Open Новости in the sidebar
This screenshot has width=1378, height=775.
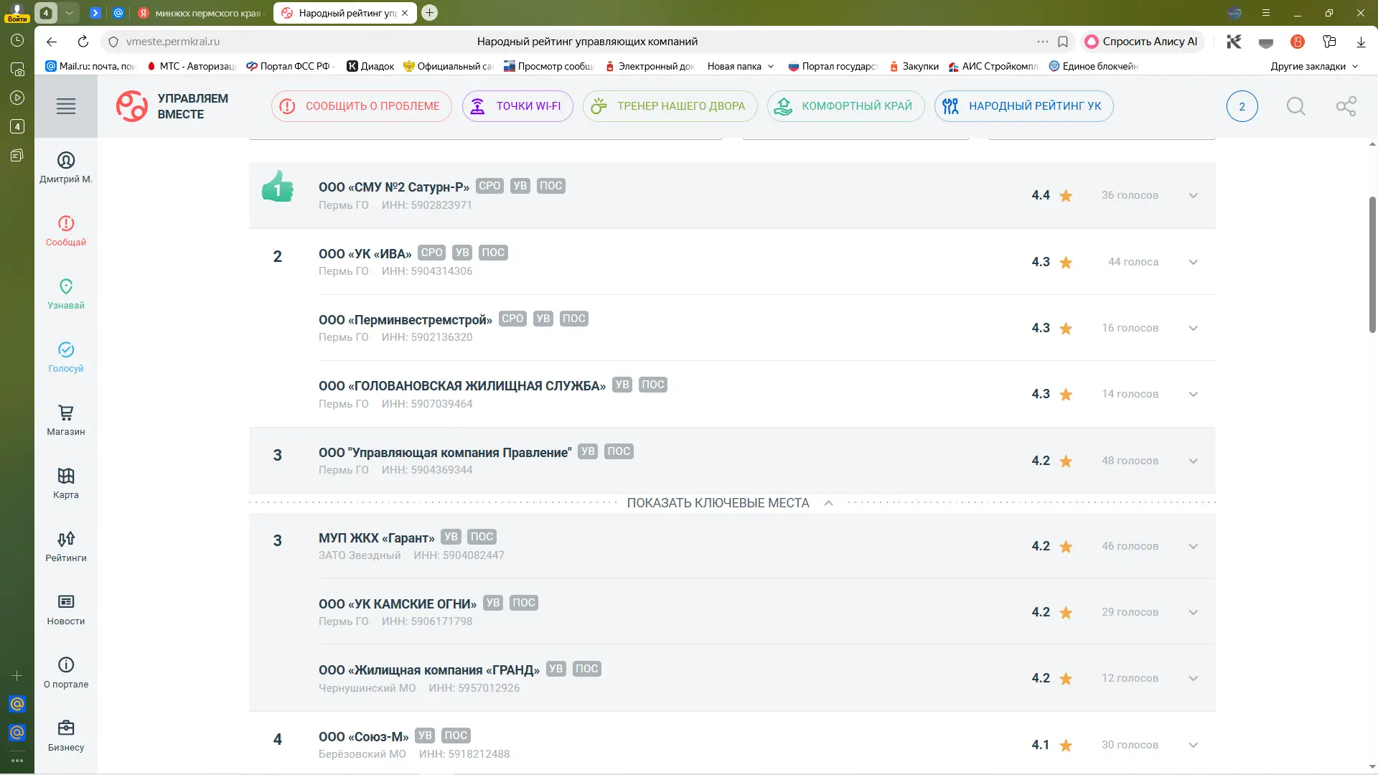[66, 610]
